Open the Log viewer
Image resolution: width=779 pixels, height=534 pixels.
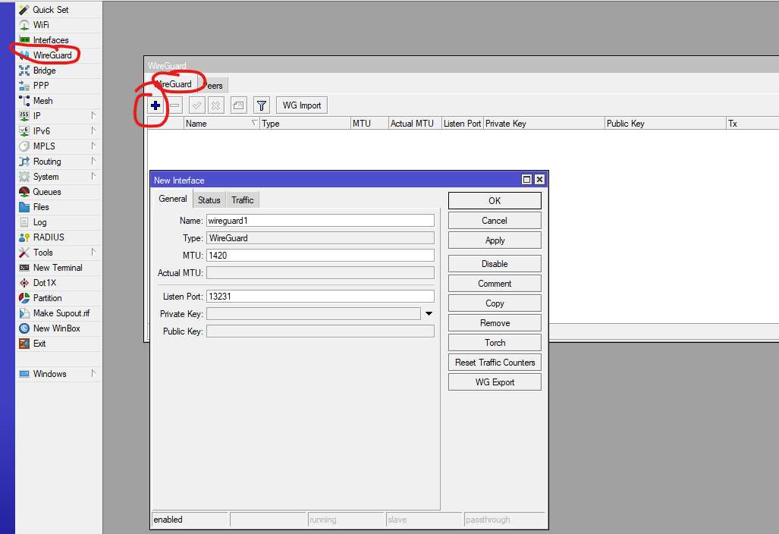point(58,222)
